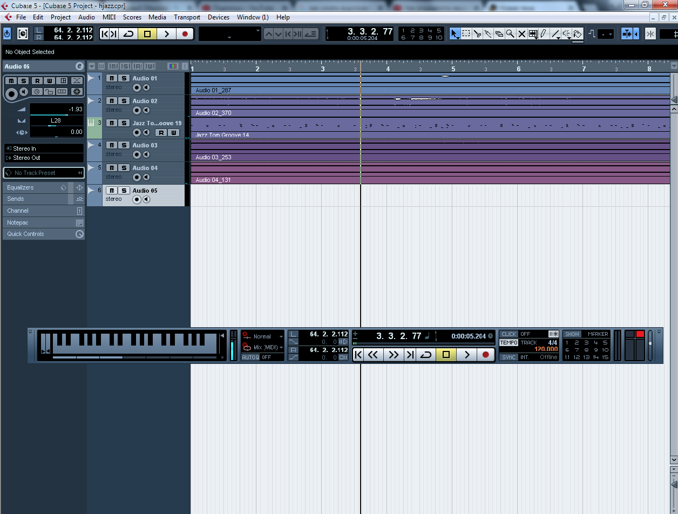Toggle AUTO Q on transport panel
Viewport: 678px width, 514px height.
250,357
